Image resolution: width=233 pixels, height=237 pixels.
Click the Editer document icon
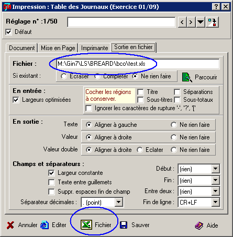click(x=45, y=225)
